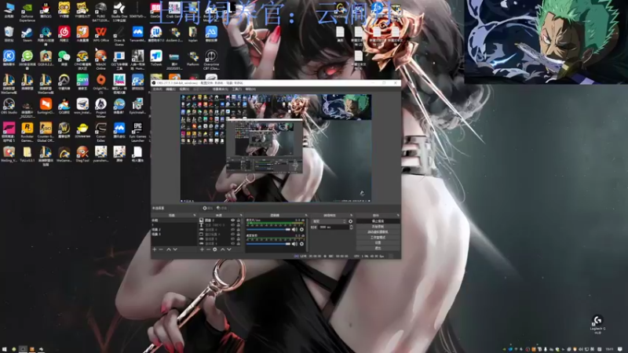Viewport: 628px width, 353px height.
Task: Click 退出 exit button in OBS controls
Action: click(378, 248)
